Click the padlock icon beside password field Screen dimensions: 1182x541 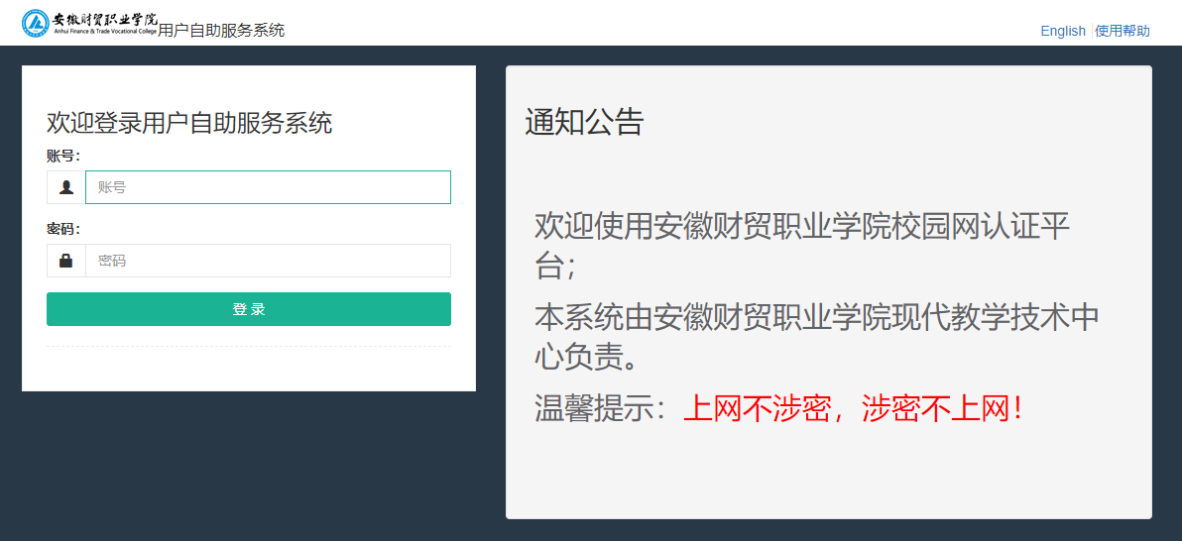[66, 261]
